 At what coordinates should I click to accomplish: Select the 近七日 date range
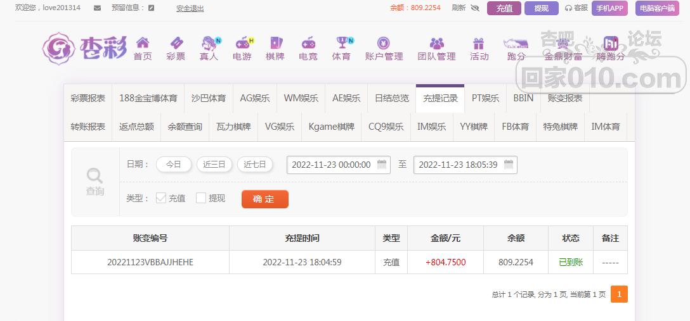tap(255, 165)
